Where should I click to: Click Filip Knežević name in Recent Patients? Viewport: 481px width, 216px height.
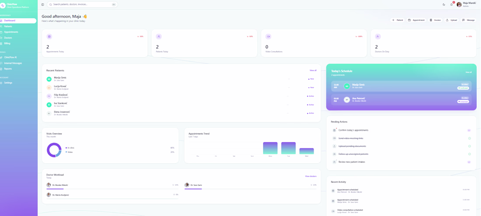point(61,95)
